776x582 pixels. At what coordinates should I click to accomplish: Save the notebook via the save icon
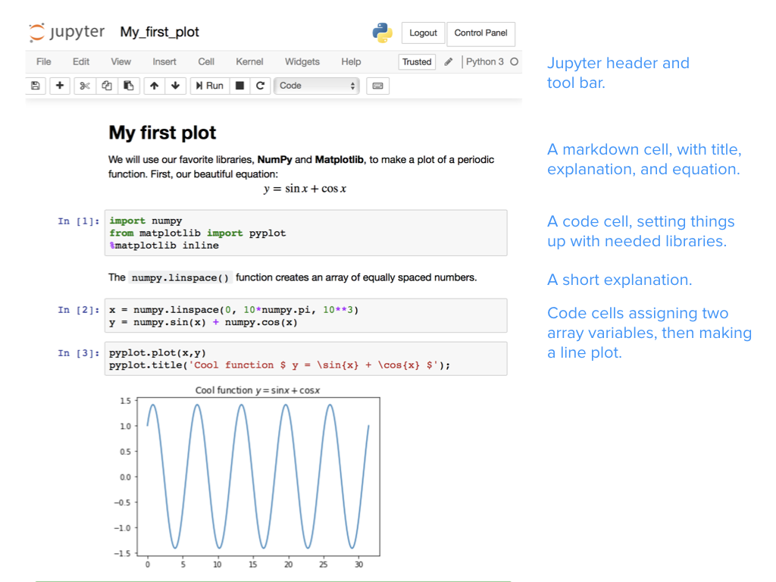point(36,86)
